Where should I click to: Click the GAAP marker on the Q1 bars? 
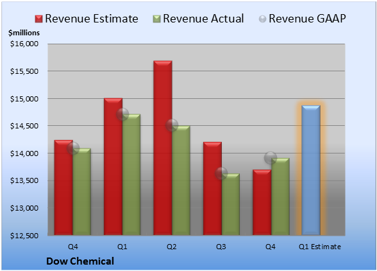click(122, 114)
